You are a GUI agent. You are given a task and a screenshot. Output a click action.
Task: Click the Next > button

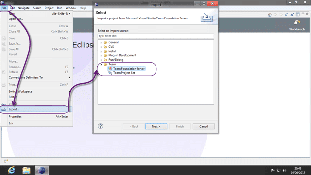(x=156, y=126)
